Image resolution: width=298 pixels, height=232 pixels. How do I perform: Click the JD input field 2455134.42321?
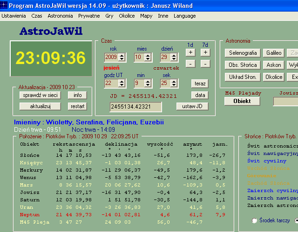point(135,107)
